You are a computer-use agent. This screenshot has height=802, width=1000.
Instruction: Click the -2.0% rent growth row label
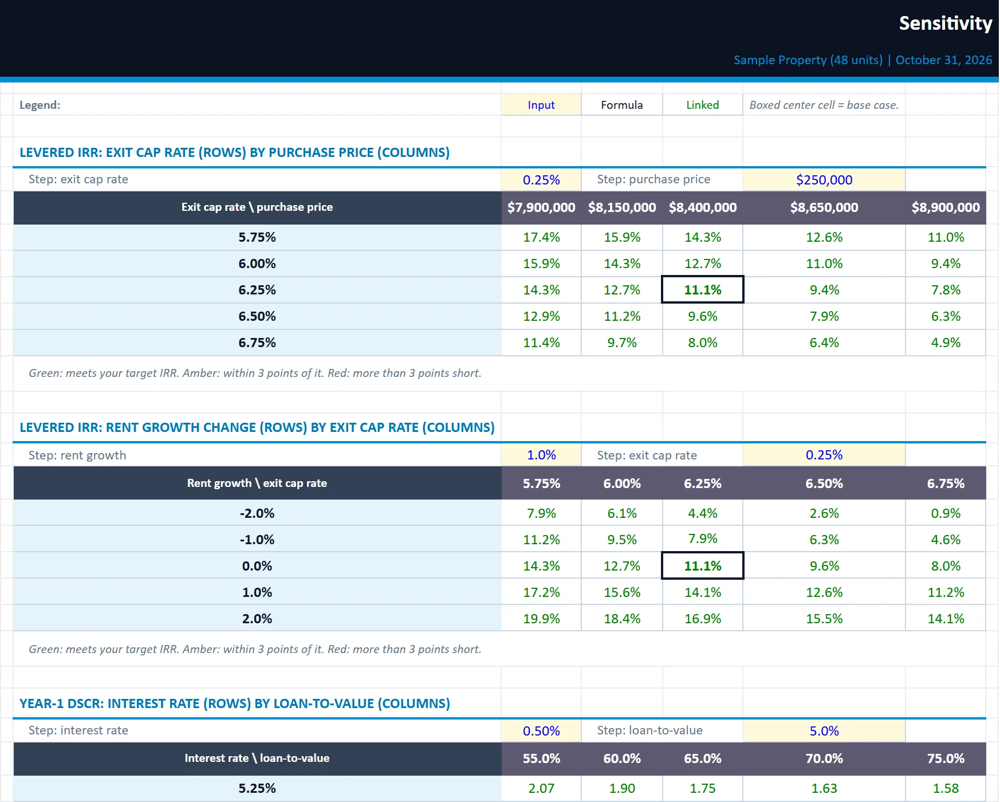point(257,513)
